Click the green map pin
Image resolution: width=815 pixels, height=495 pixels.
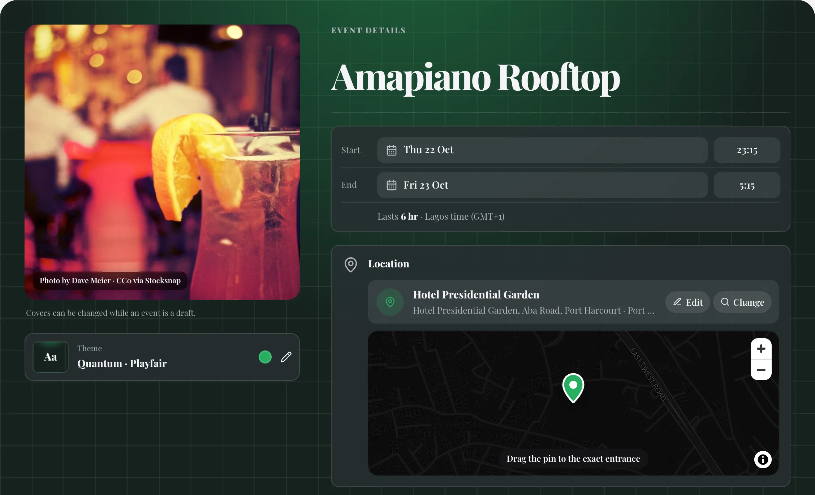click(573, 388)
